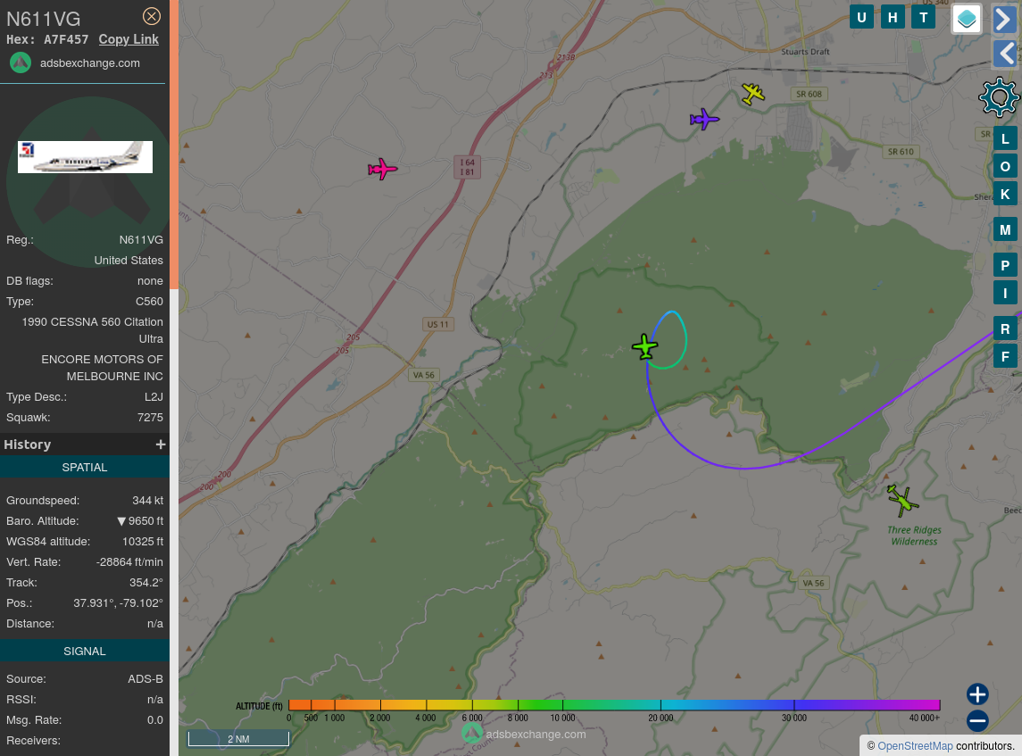Screen dimensions: 1022x756
Task: Close the N611VG aircraft info panel
Action: 151,16
